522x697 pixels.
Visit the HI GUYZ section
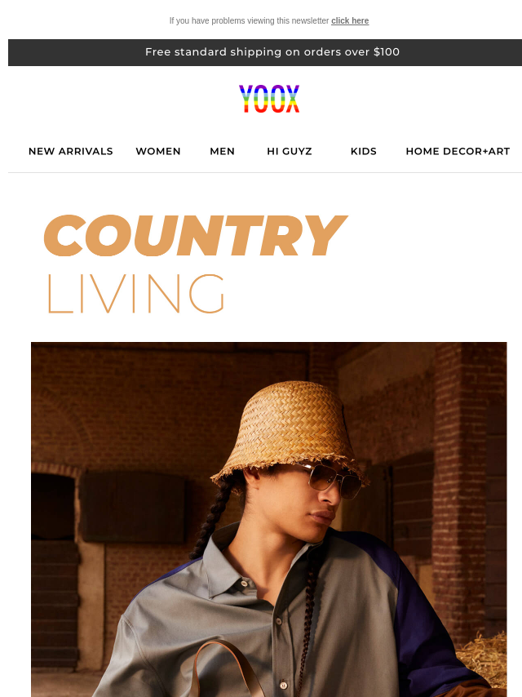290,151
